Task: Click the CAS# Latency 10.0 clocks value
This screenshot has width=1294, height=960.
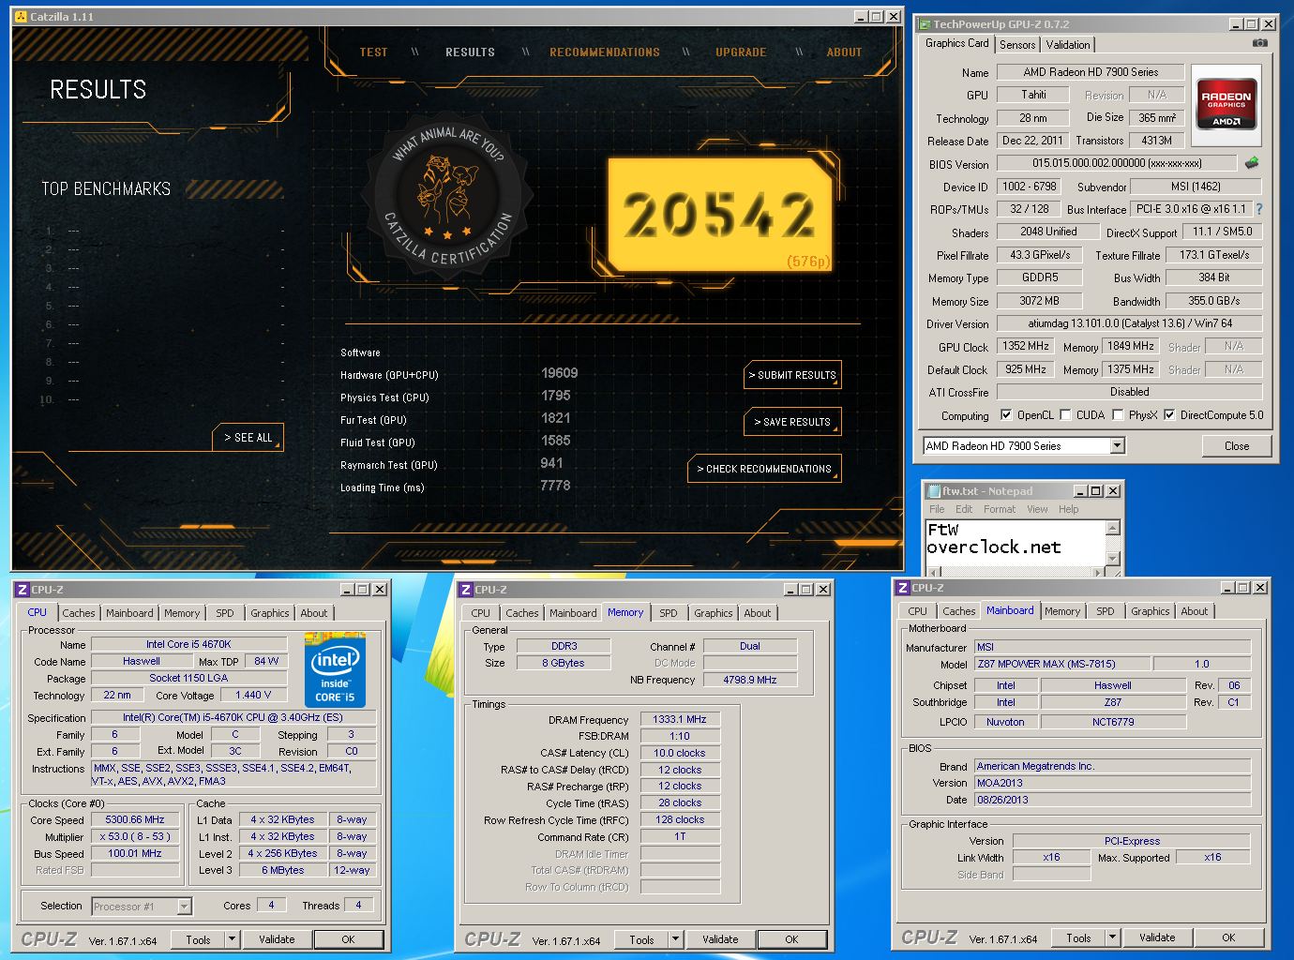Action: coord(680,753)
